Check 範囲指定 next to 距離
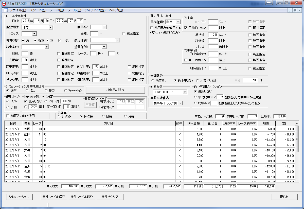Screen dimensions: 304x209 pos(124,33)
